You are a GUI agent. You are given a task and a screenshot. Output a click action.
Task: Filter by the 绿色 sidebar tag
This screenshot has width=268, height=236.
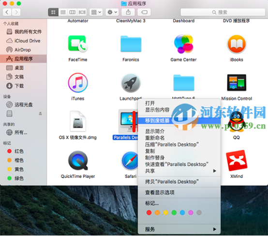coord(23,178)
